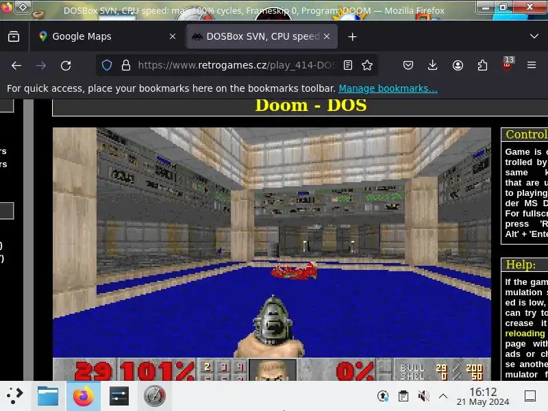Viewport: 548px width, 411px height.
Task: Click the Controls section heading
Action: (x=526, y=134)
